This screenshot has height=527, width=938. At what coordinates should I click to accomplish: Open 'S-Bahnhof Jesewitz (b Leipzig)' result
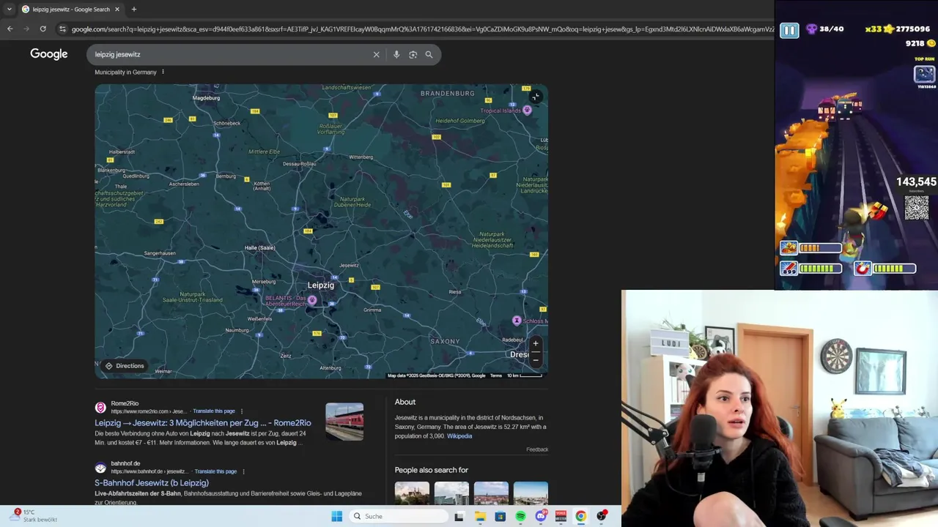pos(152,483)
